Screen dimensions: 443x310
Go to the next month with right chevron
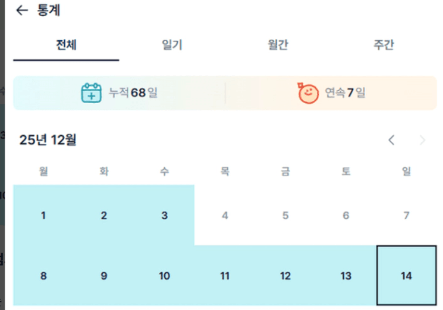(423, 140)
